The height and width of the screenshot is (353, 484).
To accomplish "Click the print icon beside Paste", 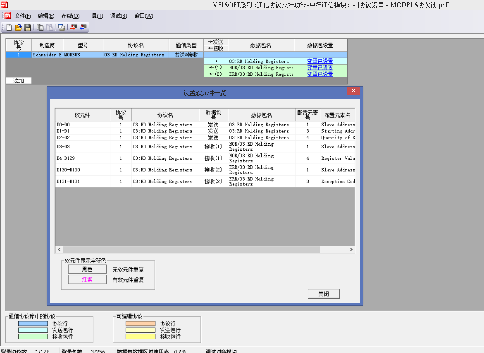I will pos(62,28).
